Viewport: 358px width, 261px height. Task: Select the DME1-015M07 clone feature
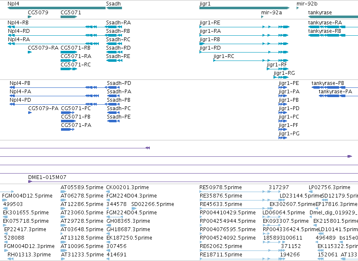[x=193, y=182]
